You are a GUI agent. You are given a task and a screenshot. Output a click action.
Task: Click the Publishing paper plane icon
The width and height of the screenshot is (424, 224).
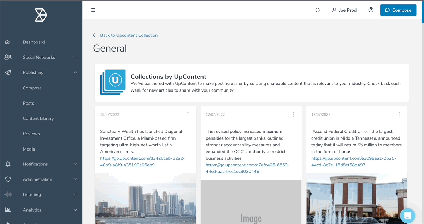(x=8, y=72)
